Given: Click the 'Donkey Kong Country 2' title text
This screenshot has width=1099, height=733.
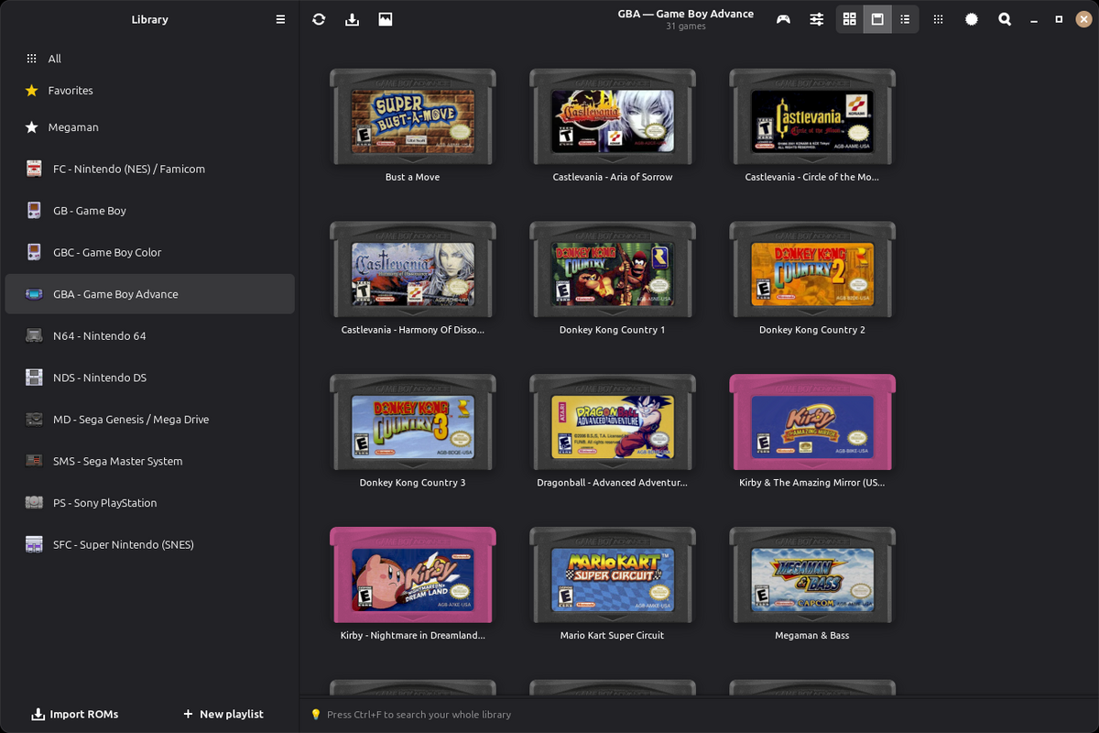Looking at the screenshot, I should click(x=812, y=330).
